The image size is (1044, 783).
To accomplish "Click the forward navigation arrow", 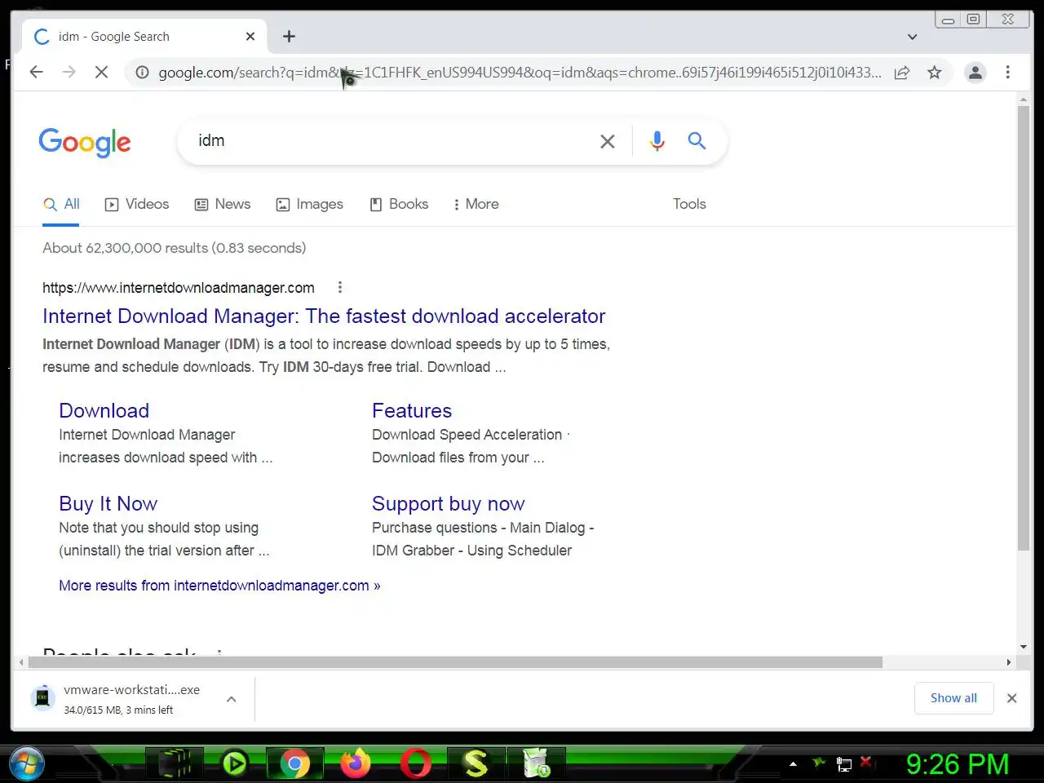I will point(69,73).
